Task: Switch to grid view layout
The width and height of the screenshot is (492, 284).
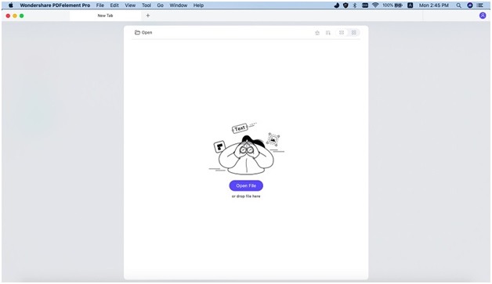Action: coord(353,33)
